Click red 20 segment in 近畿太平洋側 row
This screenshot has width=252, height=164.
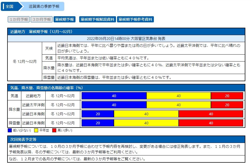(x=227, y=105)
